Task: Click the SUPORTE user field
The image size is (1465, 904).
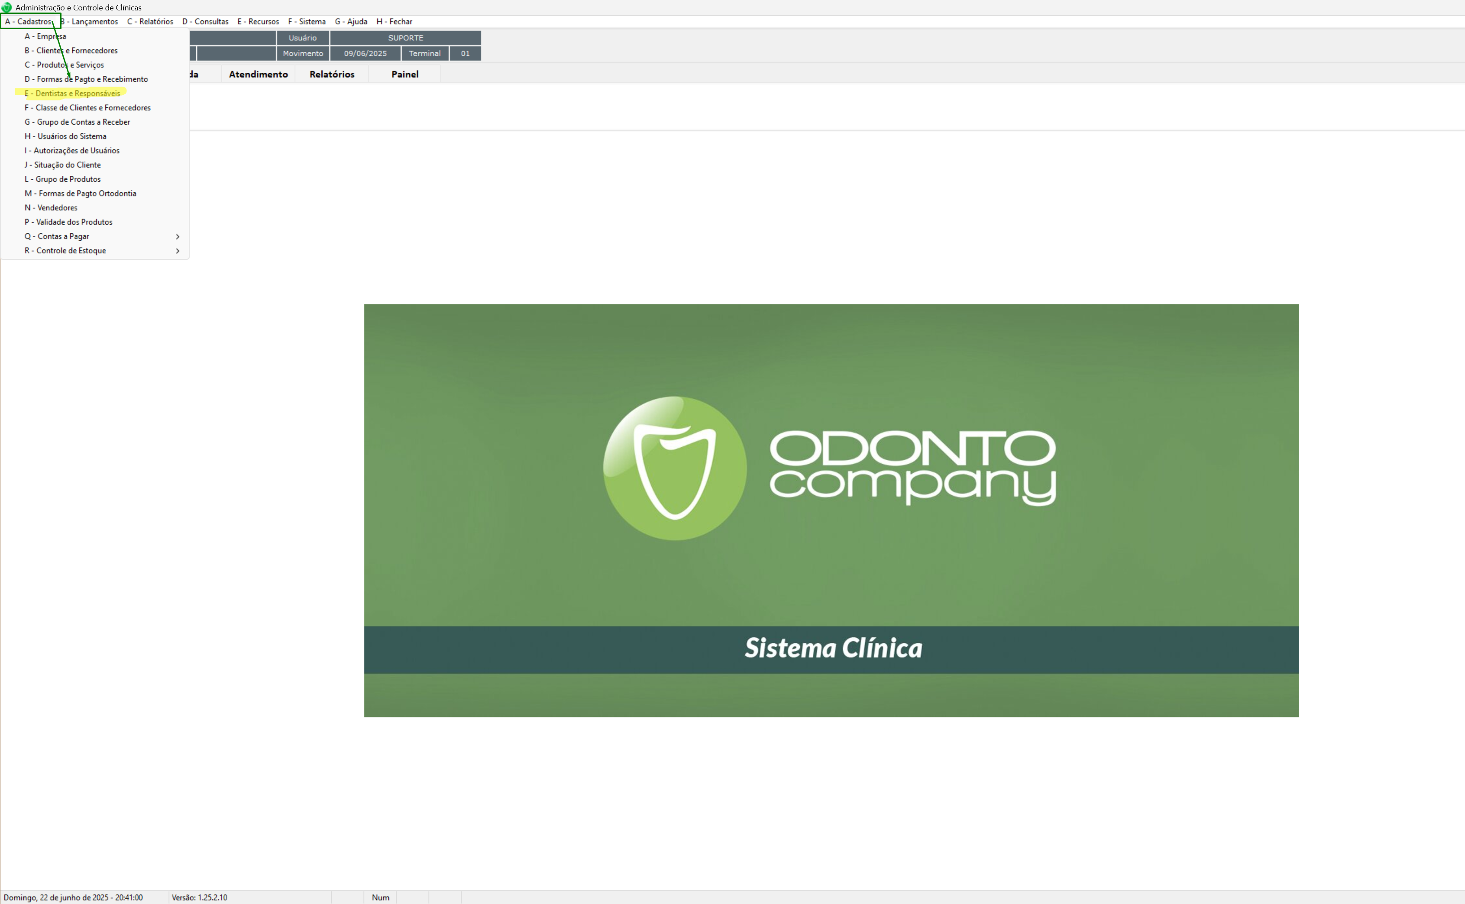Action: click(x=405, y=38)
